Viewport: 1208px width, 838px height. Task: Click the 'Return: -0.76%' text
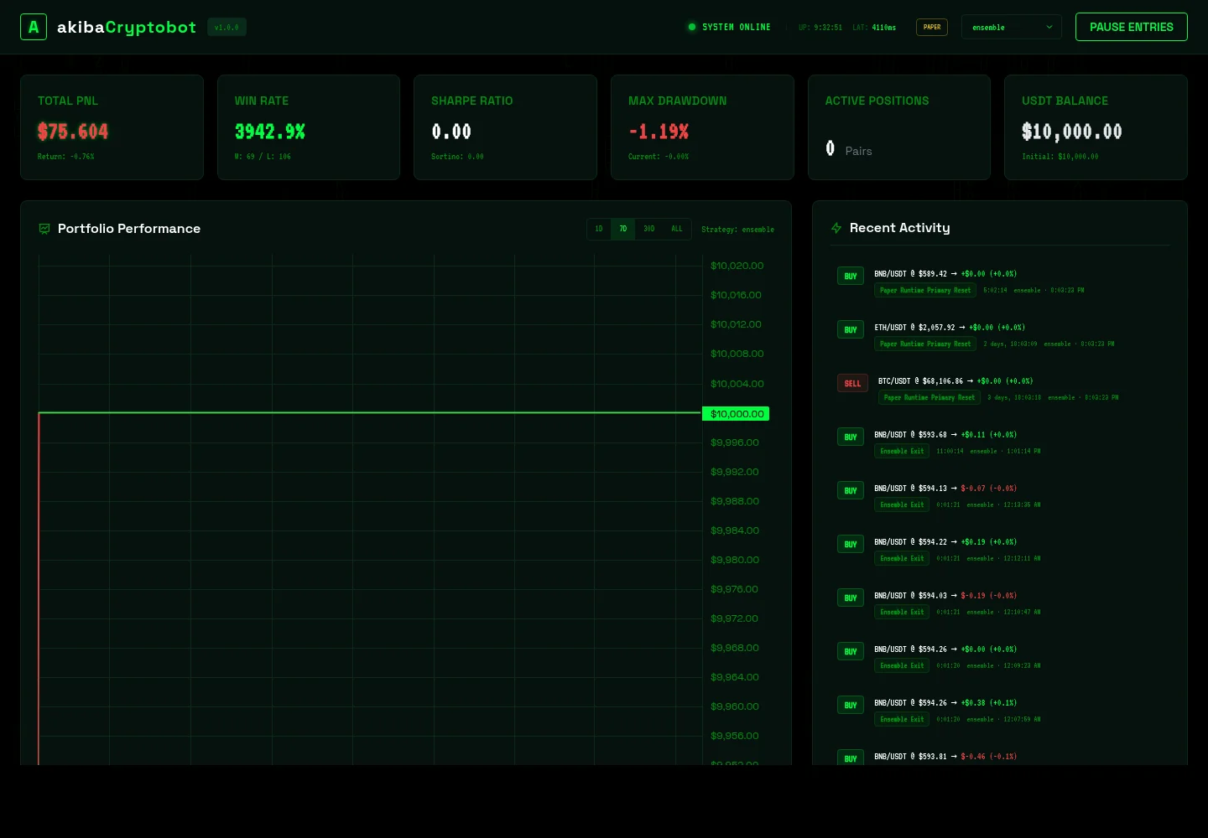point(65,157)
